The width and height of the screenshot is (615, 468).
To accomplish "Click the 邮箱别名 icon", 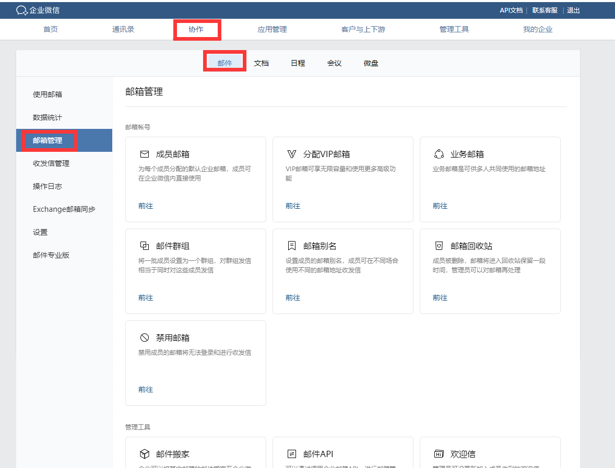I will pos(292,246).
